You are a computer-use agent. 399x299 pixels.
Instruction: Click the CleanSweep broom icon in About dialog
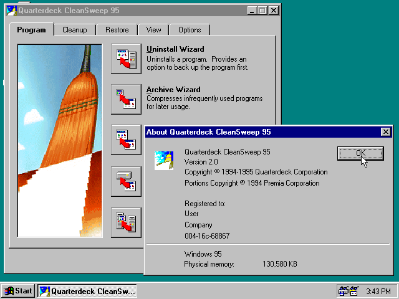point(164,161)
